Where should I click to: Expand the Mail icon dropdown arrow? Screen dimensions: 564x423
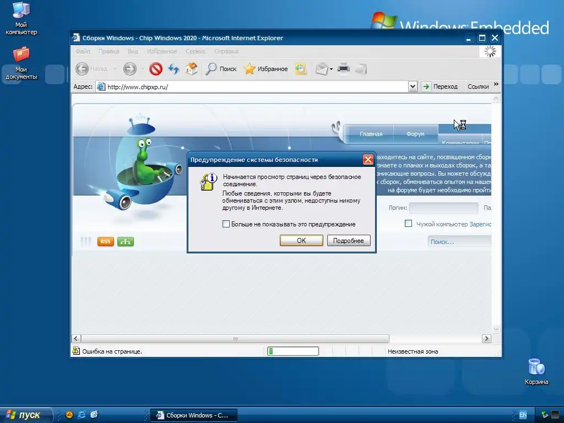(x=331, y=69)
